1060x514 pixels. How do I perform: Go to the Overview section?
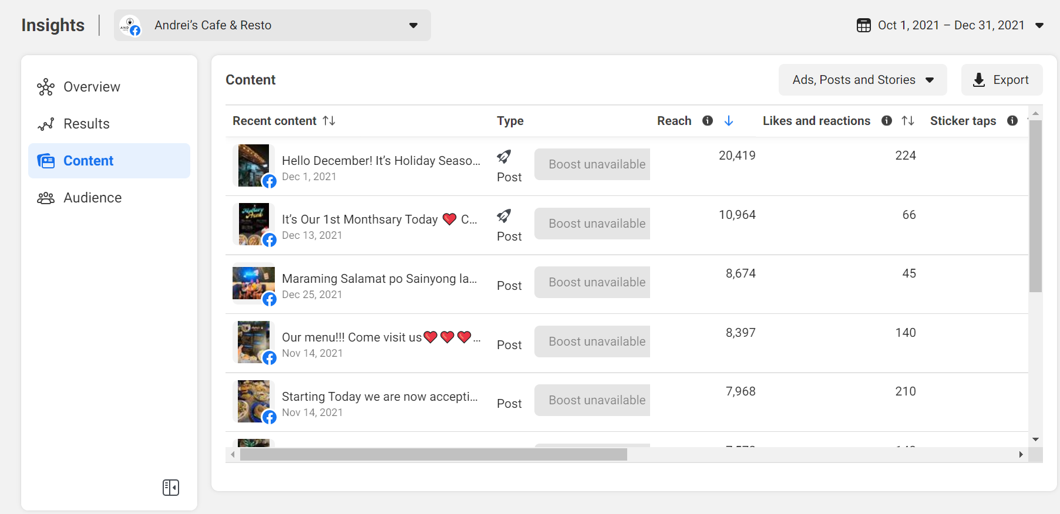[x=92, y=87]
